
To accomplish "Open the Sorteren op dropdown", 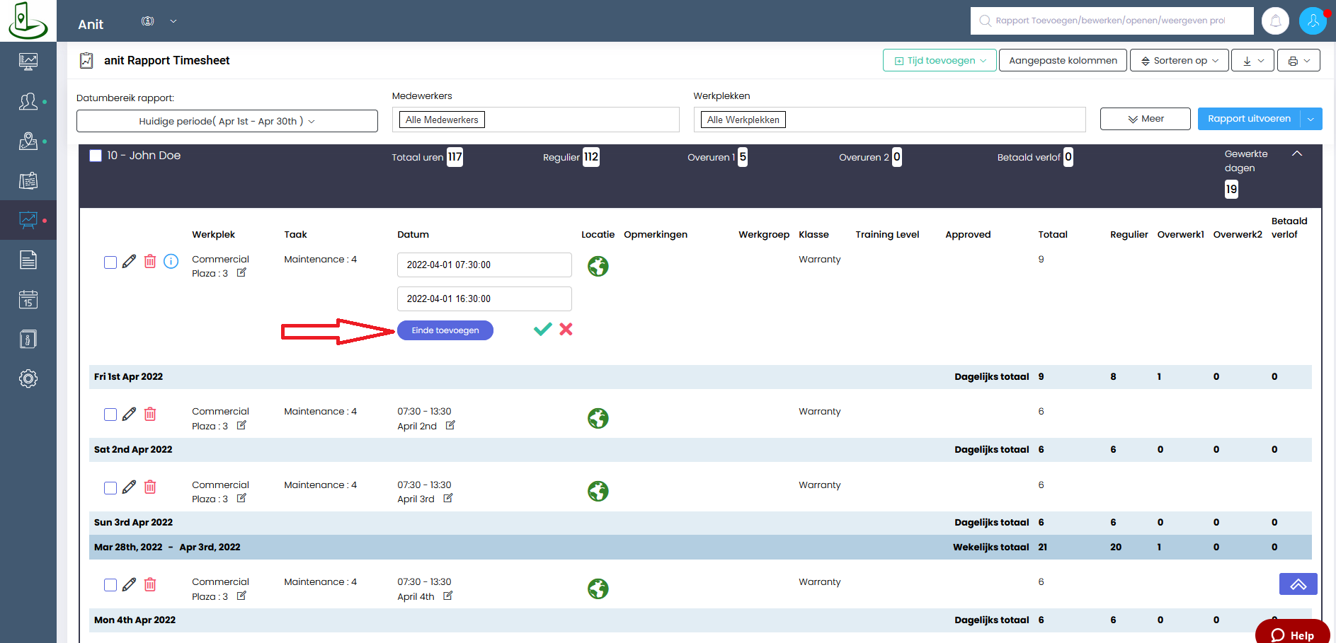I will [x=1180, y=60].
